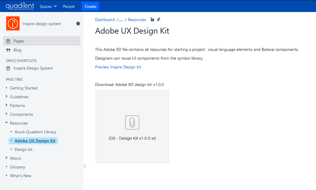
Task: Open Blog in the sidebar
Action: point(17,50)
